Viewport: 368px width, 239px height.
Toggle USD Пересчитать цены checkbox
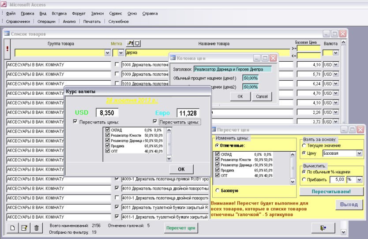tap(75, 121)
